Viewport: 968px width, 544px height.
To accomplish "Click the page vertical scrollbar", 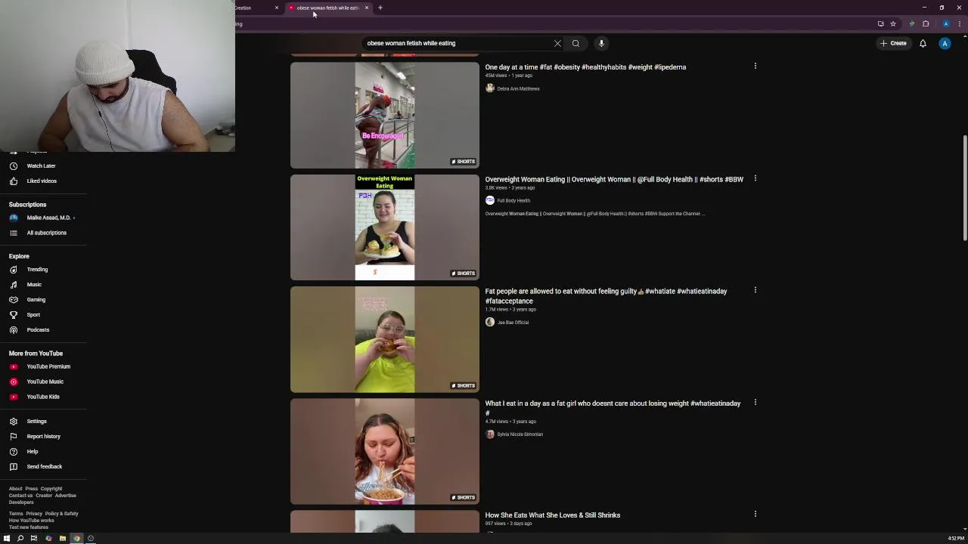I will click(x=964, y=189).
